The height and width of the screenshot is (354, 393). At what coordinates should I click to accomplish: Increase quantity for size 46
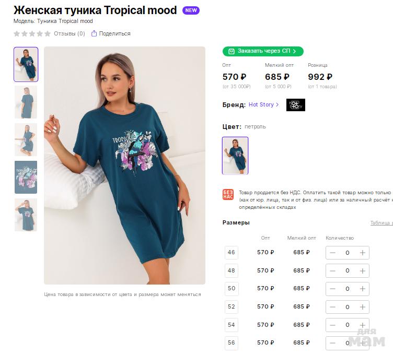pyautogui.click(x=363, y=253)
